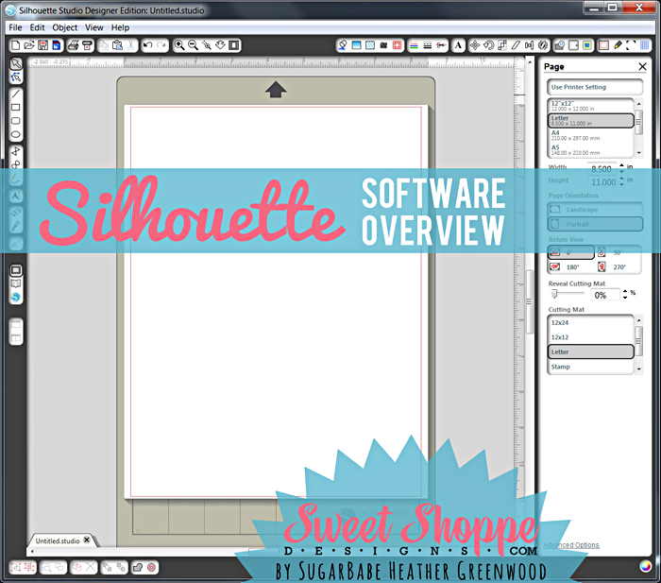Paste from clipboard toolbar icon
This screenshot has width=661, height=583.
pyautogui.click(x=118, y=45)
